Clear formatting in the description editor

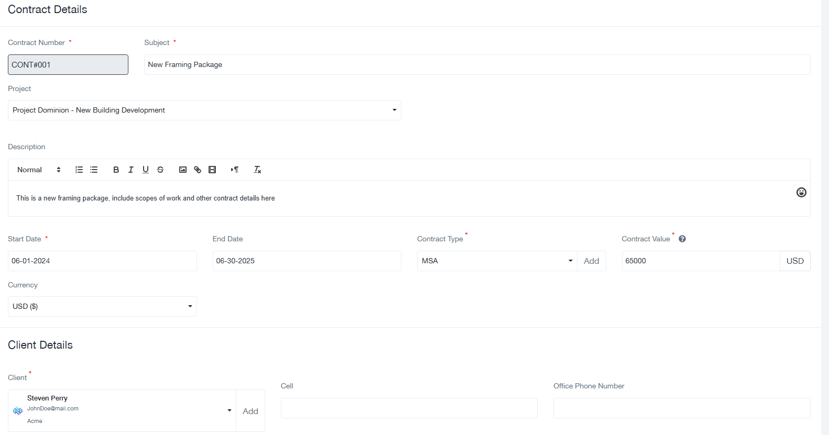257,170
